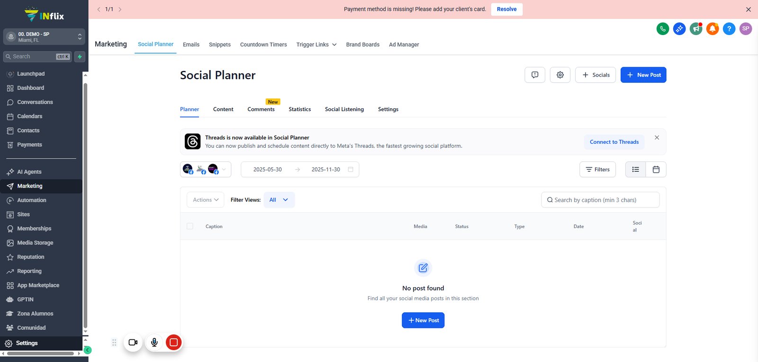This screenshot has height=362, width=758.
Task: Click the green phone dialer icon
Action: coord(663,29)
